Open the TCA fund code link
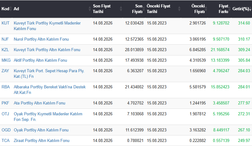The width and height of the screenshot is (252, 146). pos(6,140)
